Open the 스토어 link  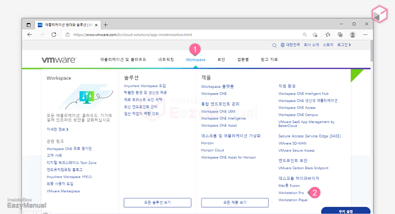[x=328, y=45]
